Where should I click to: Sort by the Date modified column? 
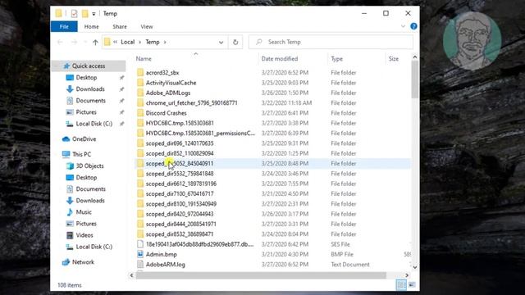coord(280,58)
